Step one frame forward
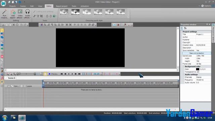The image size is (215, 121). 72,74
